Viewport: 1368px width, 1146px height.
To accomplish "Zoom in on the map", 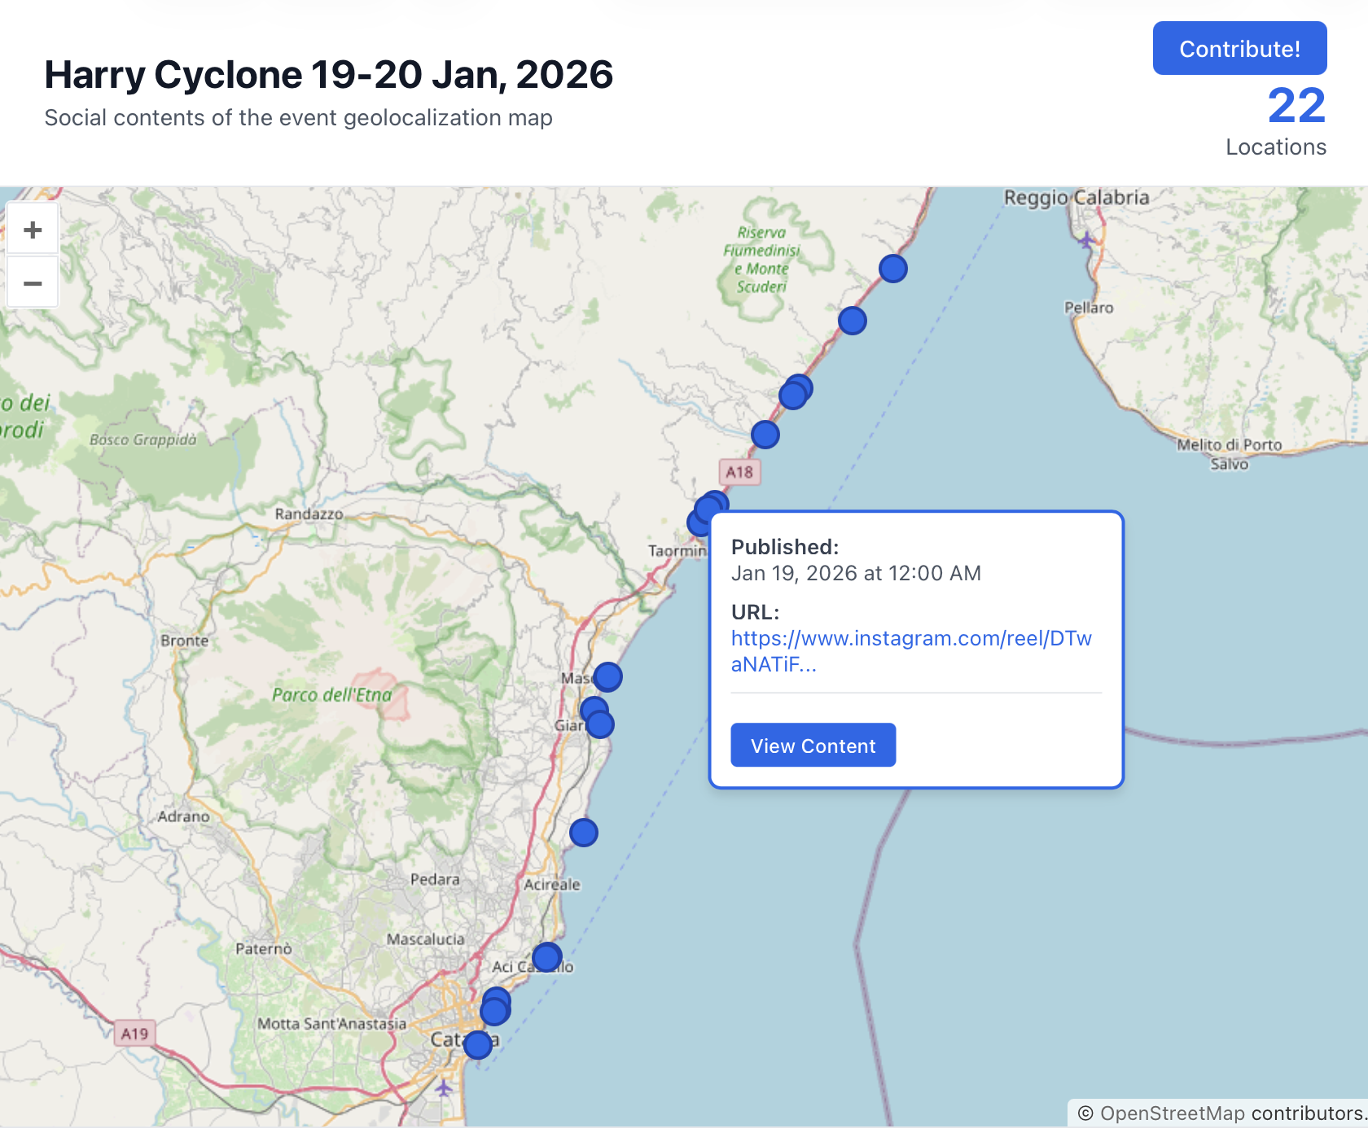I will [x=33, y=230].
